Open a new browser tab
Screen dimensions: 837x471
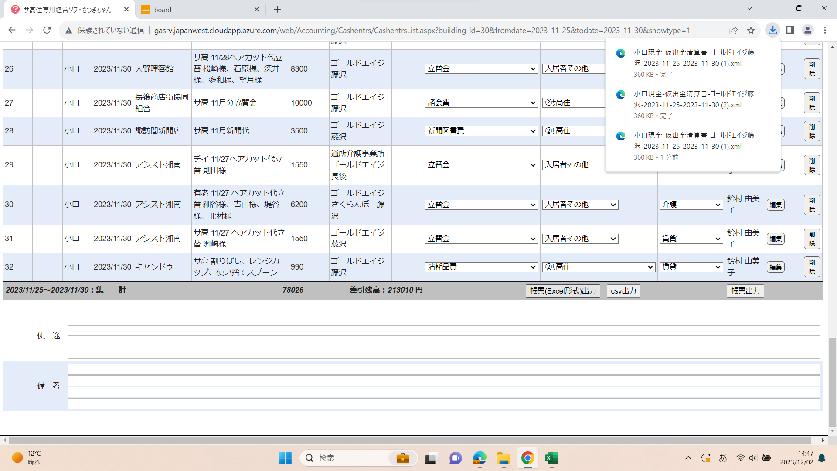click(277, 10)
